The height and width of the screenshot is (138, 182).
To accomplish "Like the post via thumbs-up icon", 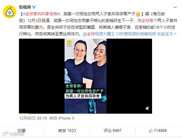I will coord(151,131).
